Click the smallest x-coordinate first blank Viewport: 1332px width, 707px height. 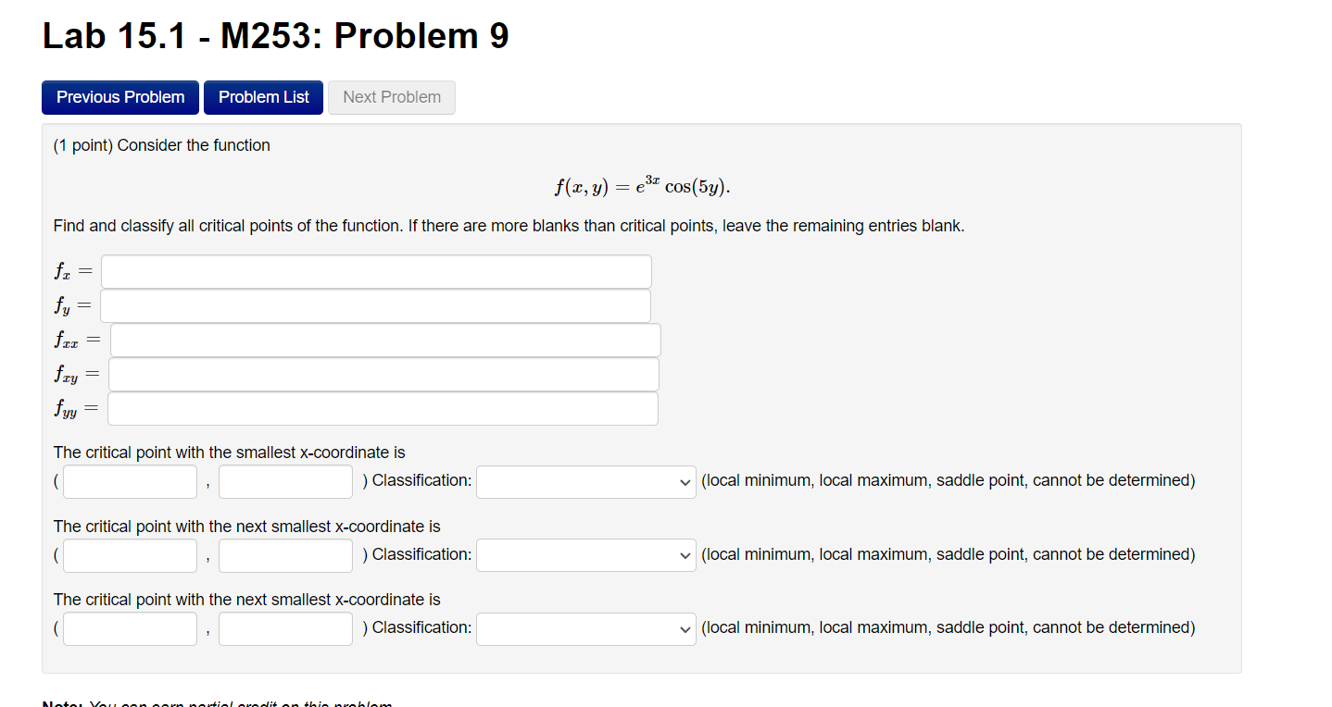[x=130, y=481]
